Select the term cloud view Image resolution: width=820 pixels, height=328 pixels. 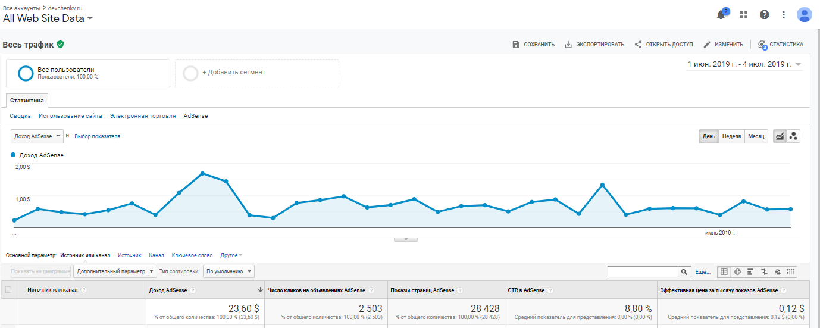click(x=777, y=271)
